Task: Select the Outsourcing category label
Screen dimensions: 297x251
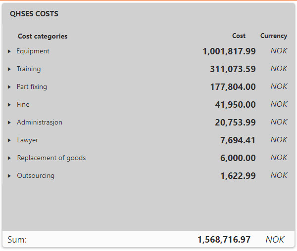Action: click(x=36, y=175)
